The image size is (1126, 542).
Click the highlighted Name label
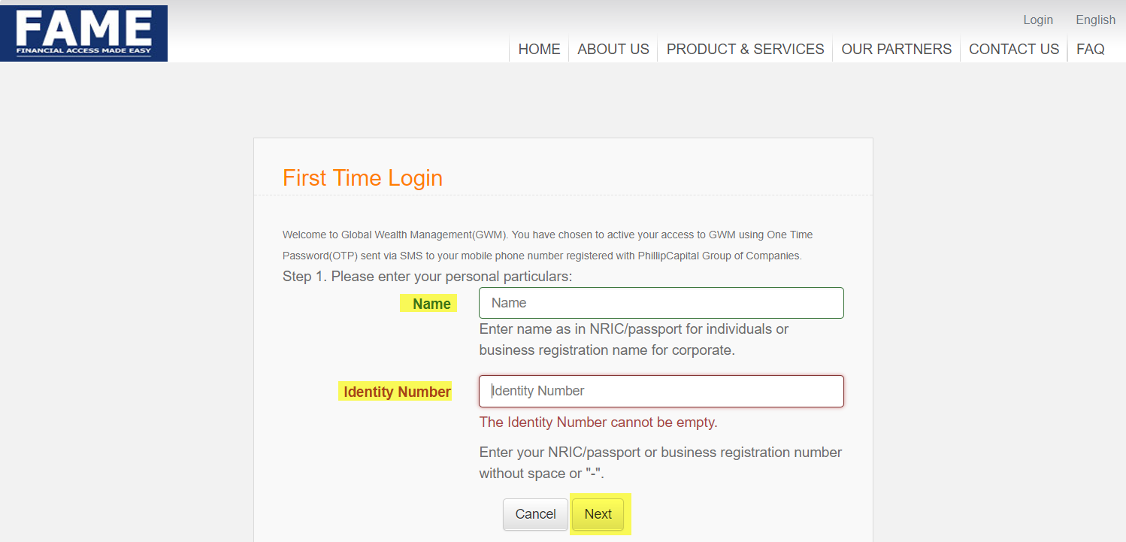431,304
